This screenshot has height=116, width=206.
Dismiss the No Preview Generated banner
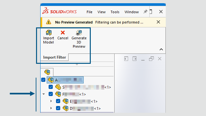158,22
